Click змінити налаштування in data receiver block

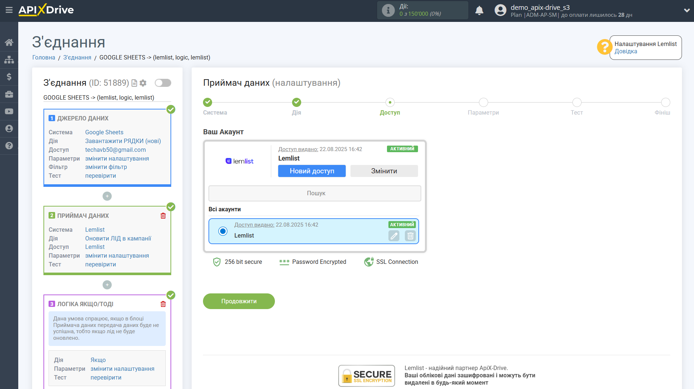(117, 255)
